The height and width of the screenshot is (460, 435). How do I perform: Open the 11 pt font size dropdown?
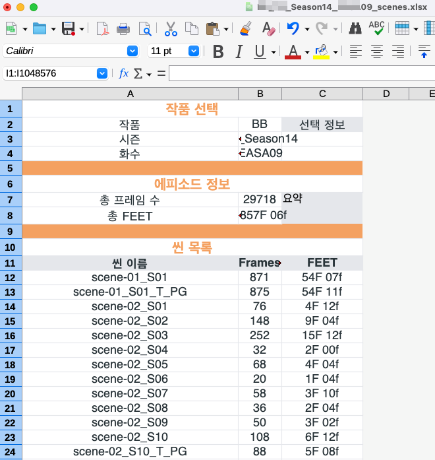click(194, 51)
